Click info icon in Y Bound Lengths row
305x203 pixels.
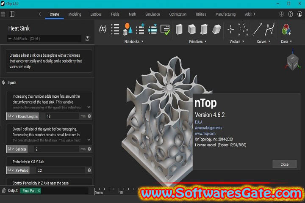click(89, 116)
